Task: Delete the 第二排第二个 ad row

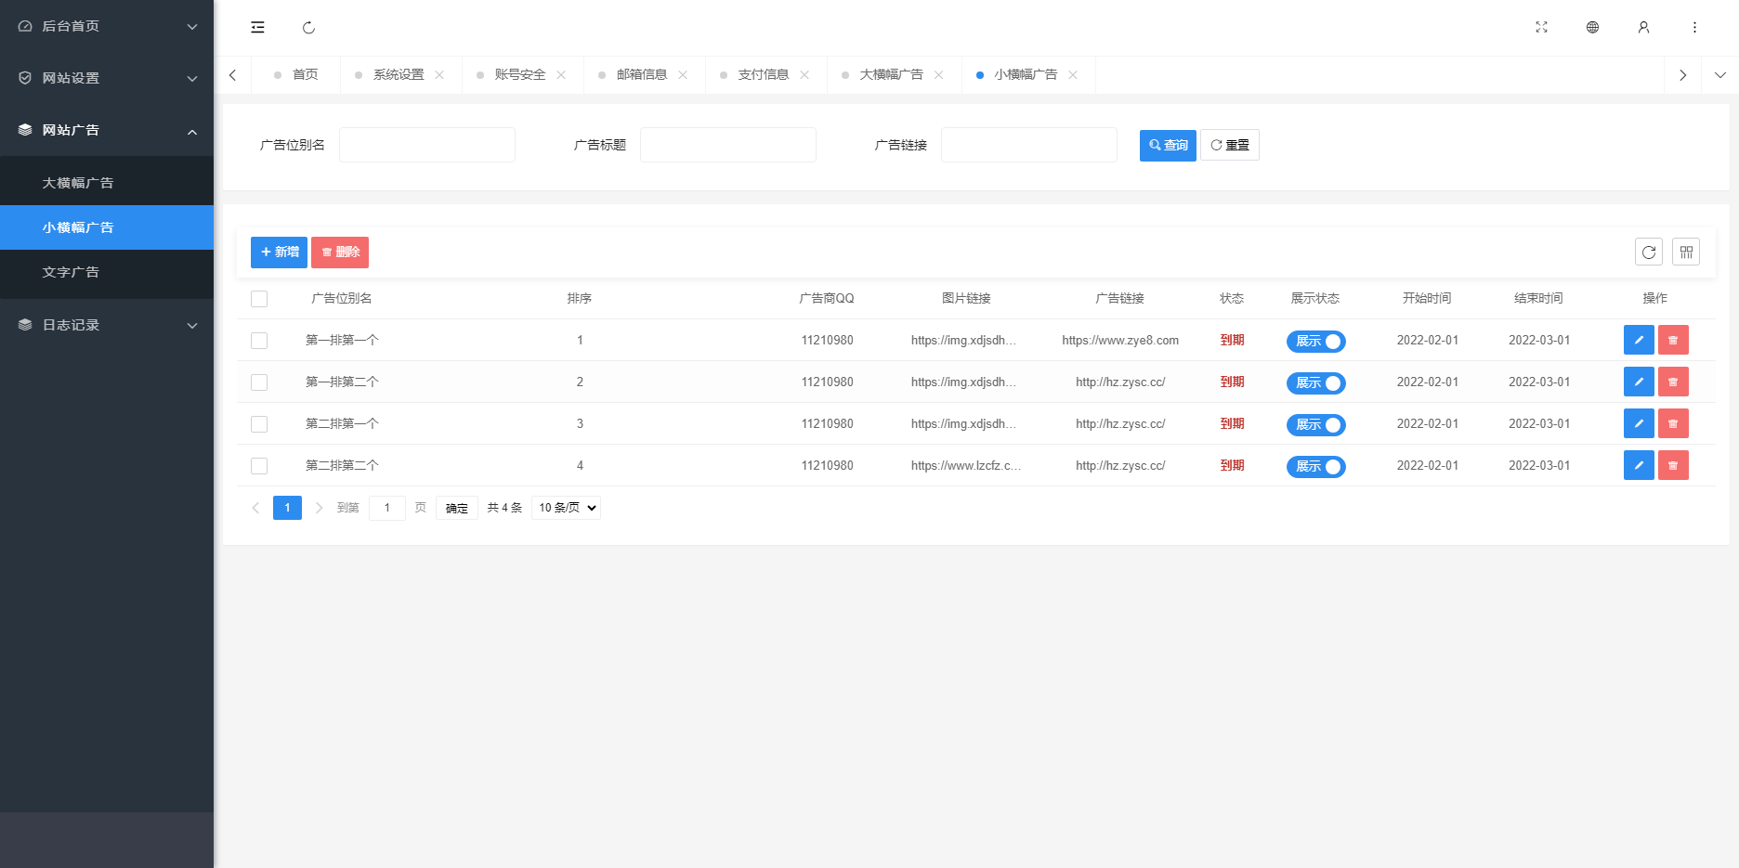Action: (x=1673, y=465)
